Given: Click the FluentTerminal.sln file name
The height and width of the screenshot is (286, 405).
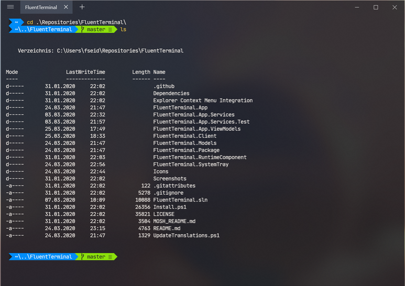Looking at the screenshot, I should [x=180, y=200].
